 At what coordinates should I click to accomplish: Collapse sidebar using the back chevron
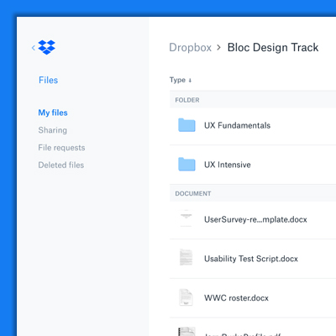point(34,48)
